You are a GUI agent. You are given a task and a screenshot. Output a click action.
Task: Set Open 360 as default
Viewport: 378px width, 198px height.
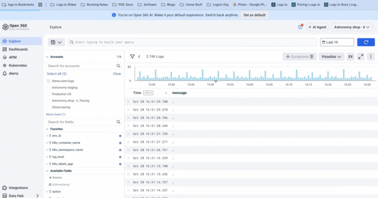click(254, 15)
